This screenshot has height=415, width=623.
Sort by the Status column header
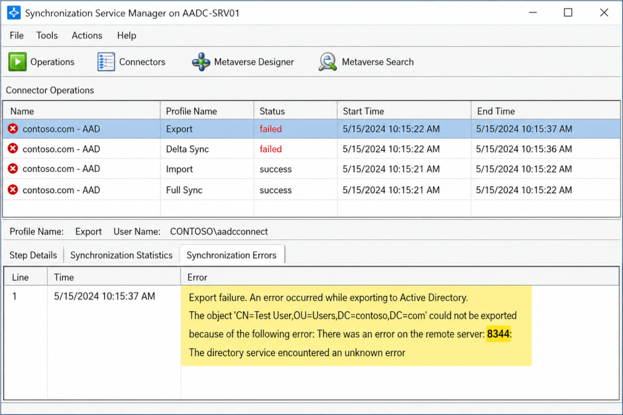296,111
